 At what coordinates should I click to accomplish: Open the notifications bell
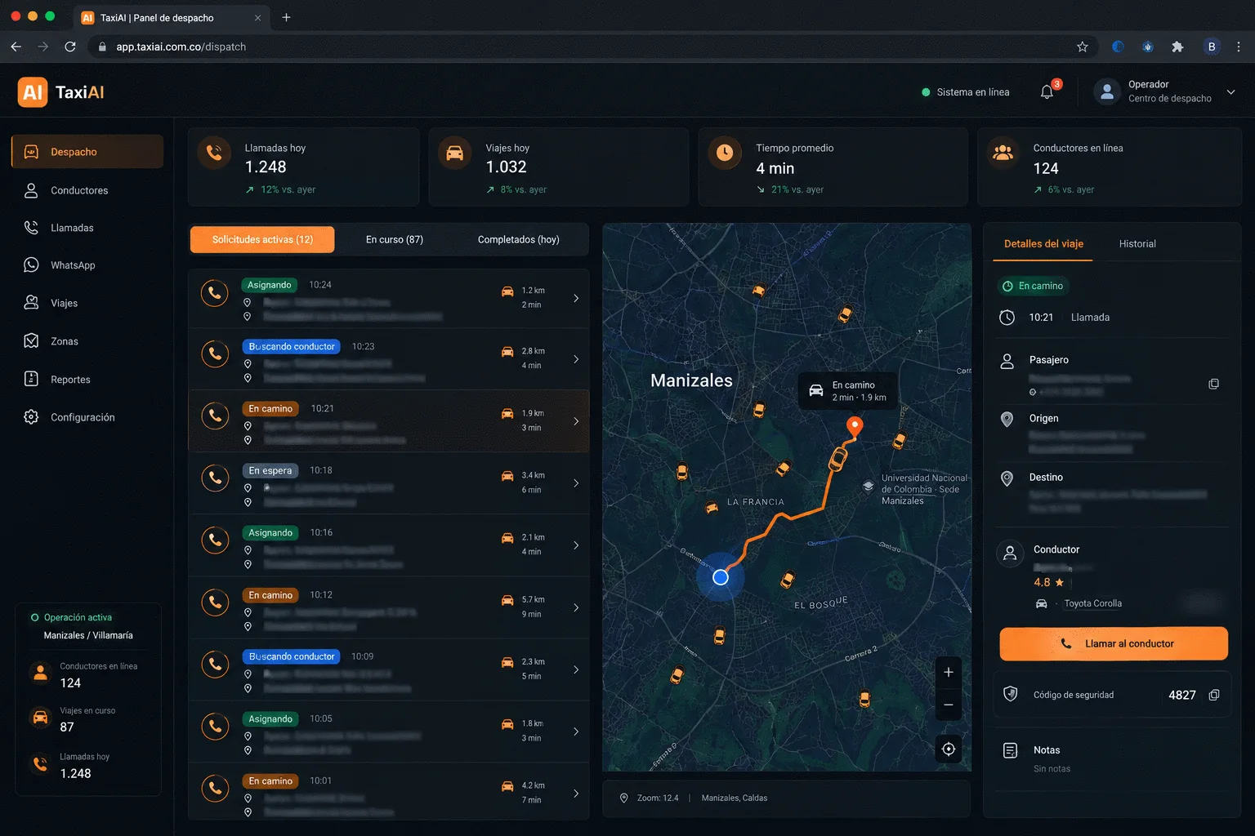pos(1047,92)
